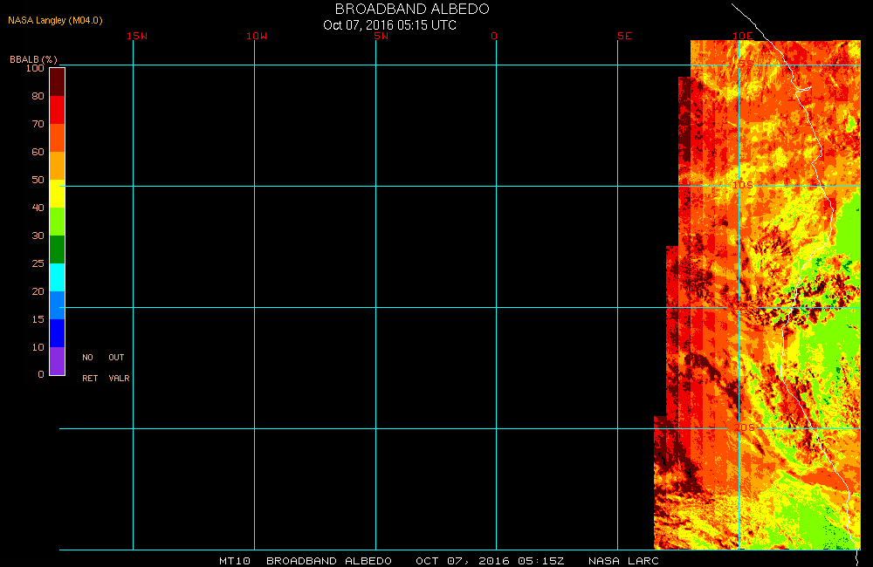The height and width of the screenshot is (567, 873).
Task: Click the MT10 footer caption text
Action: point(235,561)
